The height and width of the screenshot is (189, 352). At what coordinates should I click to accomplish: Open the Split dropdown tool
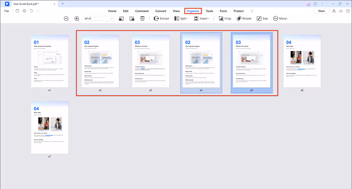point(181,19)
